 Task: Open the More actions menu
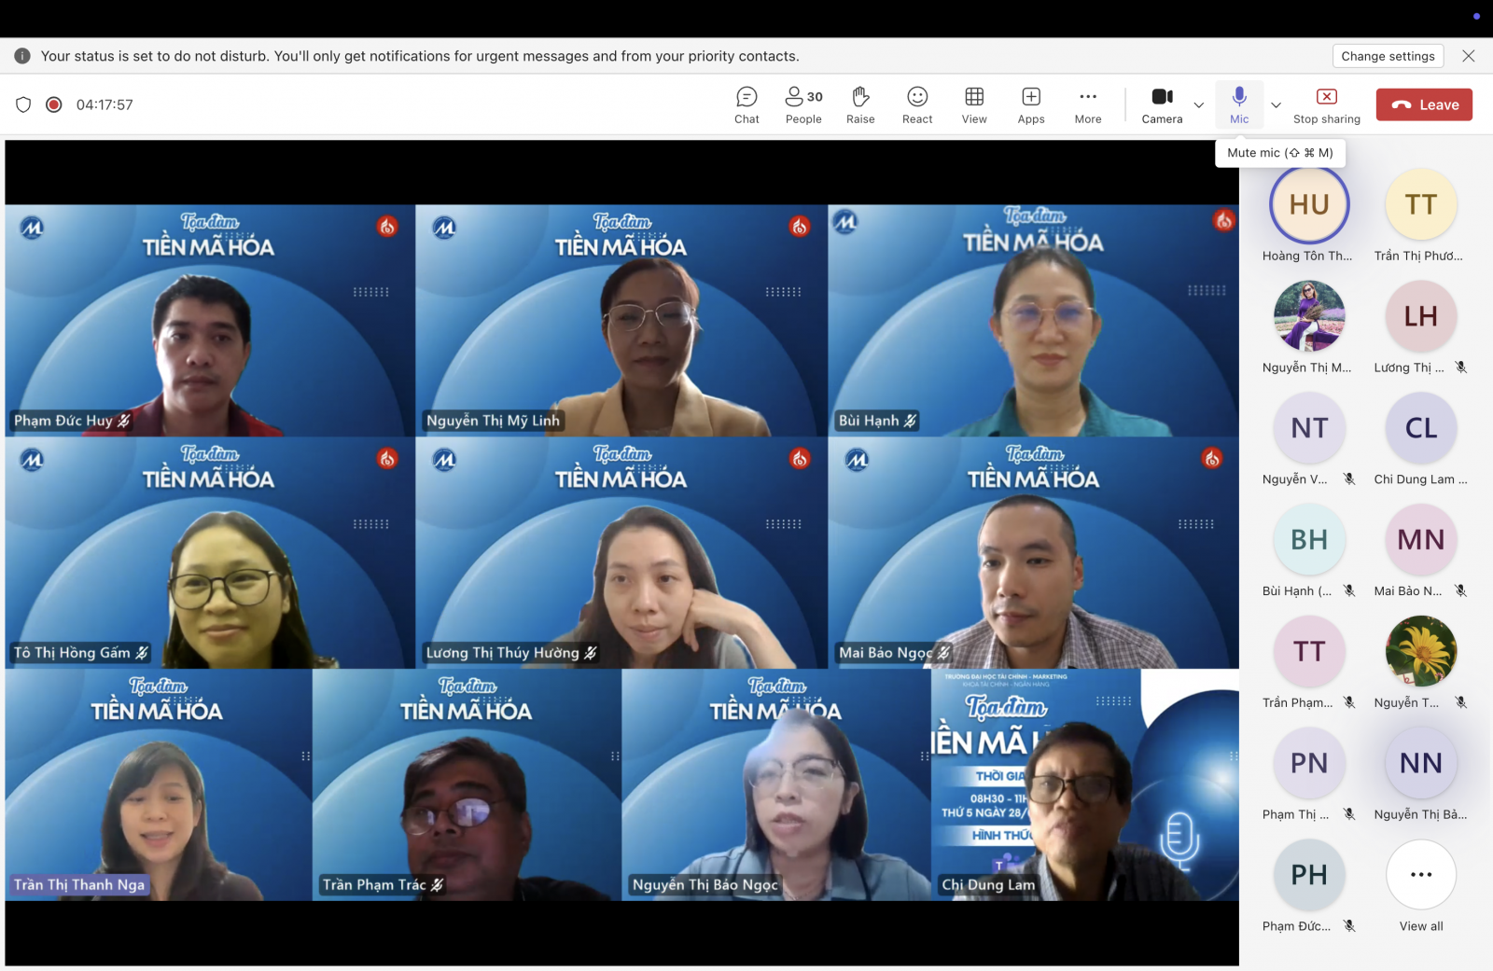tap(1088, 104)
